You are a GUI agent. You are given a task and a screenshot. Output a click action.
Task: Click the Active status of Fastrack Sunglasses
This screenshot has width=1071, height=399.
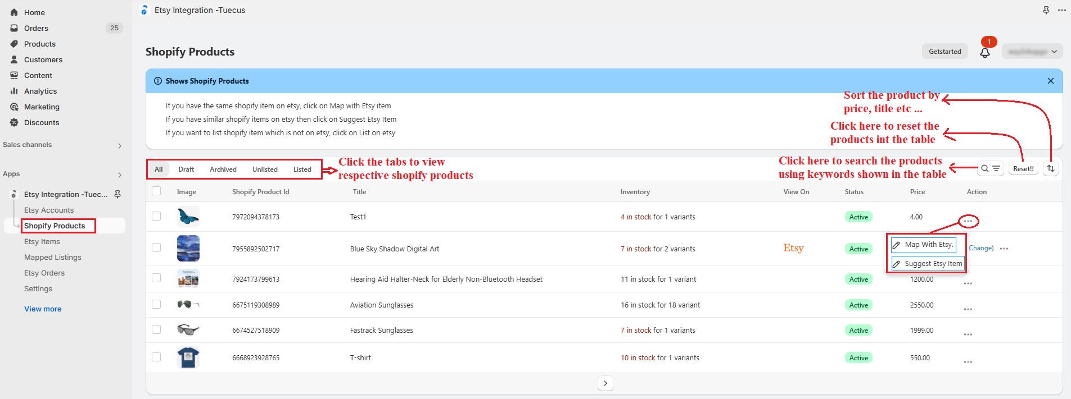pyautogui.click(x=858, y=331)
